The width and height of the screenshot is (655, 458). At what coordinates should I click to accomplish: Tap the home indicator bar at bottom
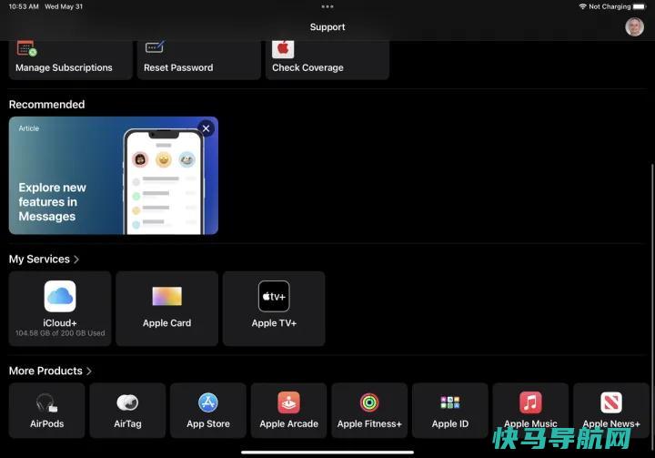(x=327, y=453)
